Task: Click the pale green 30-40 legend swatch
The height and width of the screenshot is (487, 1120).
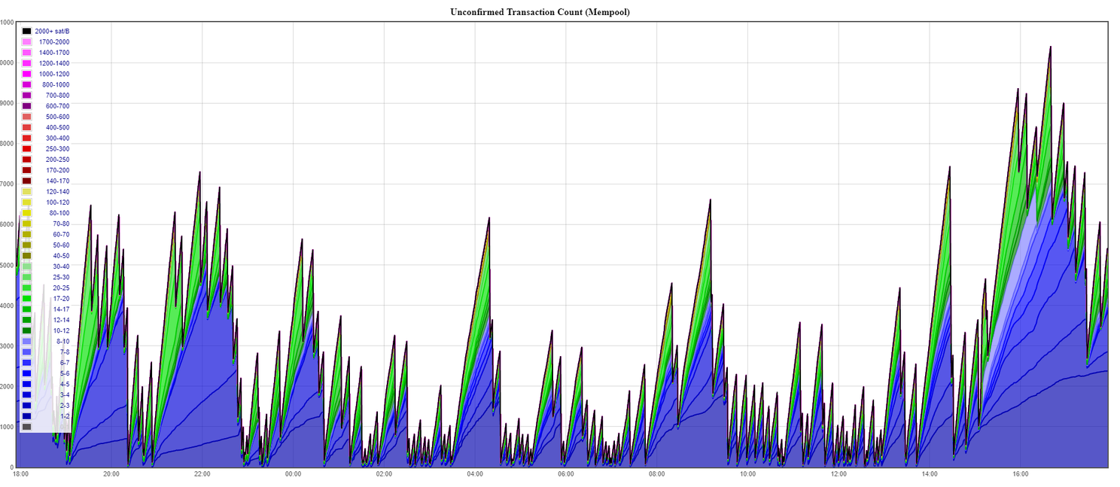Action: [26, 266]
